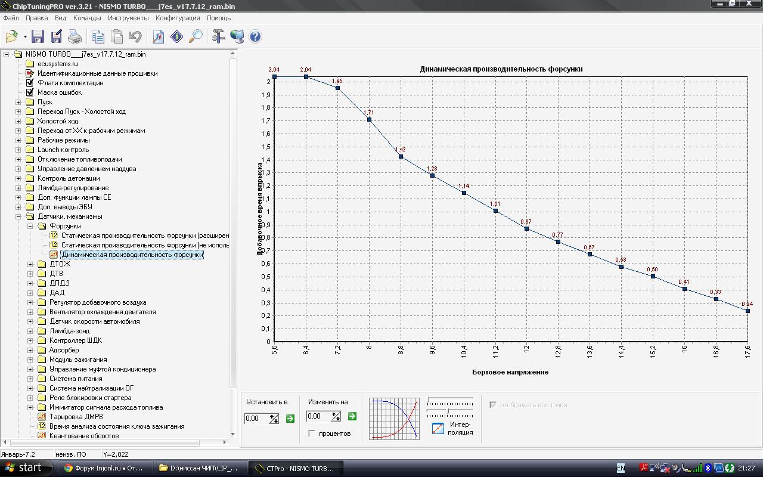Click the Copy toolbar icon
The image size is (763, 477).
pos(98,36)
